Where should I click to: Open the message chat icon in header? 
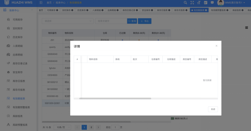pyautogui.click(x=212, y=3)
